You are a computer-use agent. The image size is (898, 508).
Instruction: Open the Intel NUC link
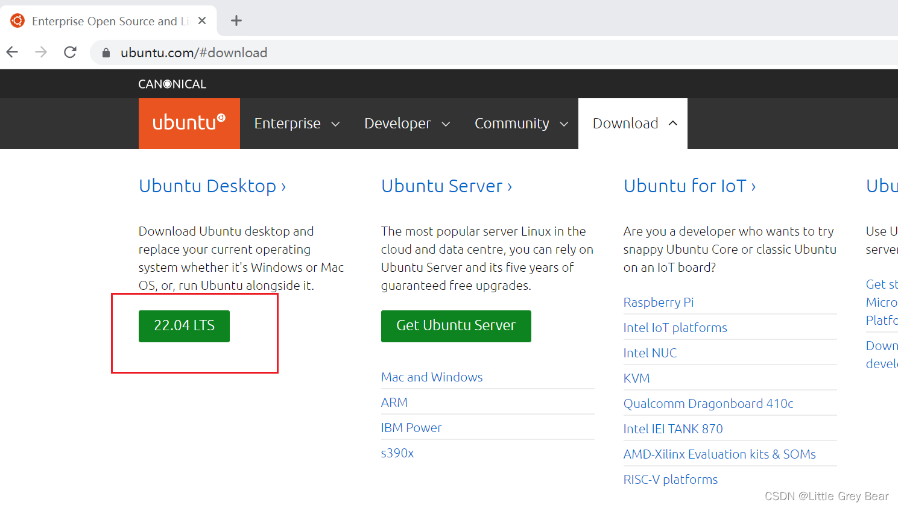click(x=650, y=353)
